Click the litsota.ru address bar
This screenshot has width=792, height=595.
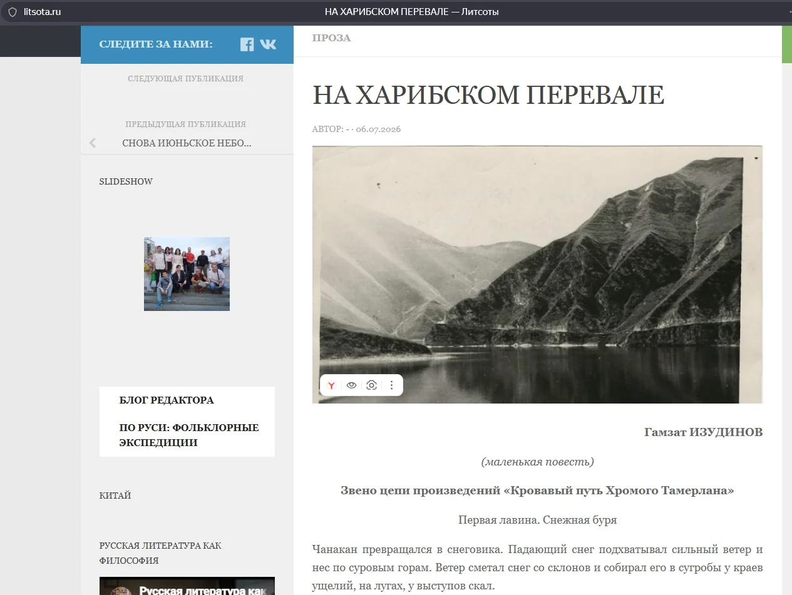click(42, 12)
